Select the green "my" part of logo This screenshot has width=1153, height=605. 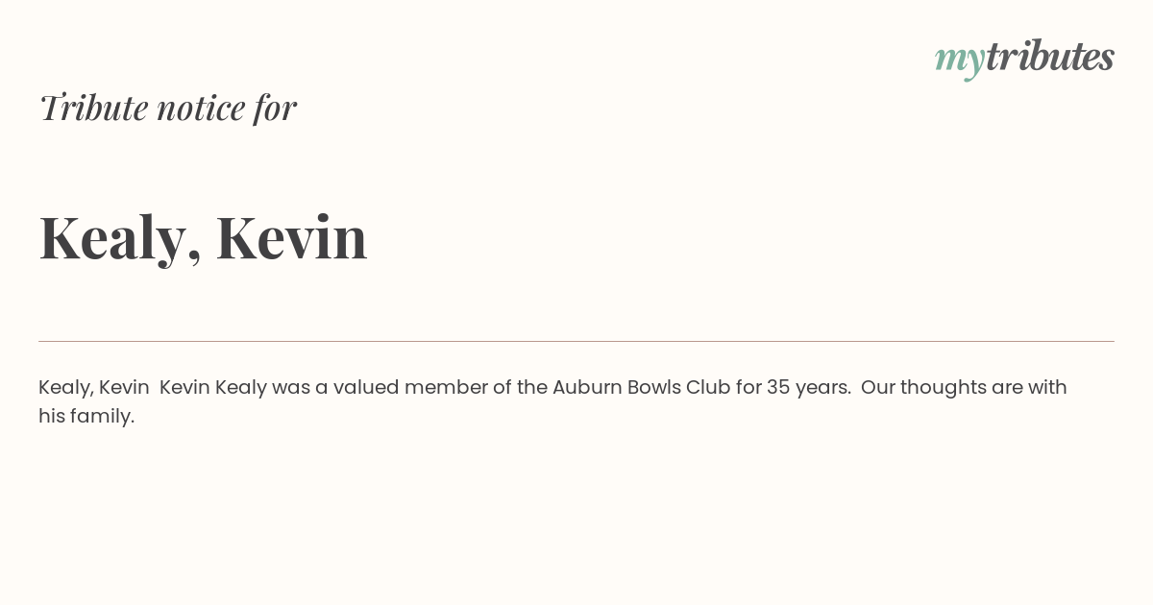click(x=959, y=60)
